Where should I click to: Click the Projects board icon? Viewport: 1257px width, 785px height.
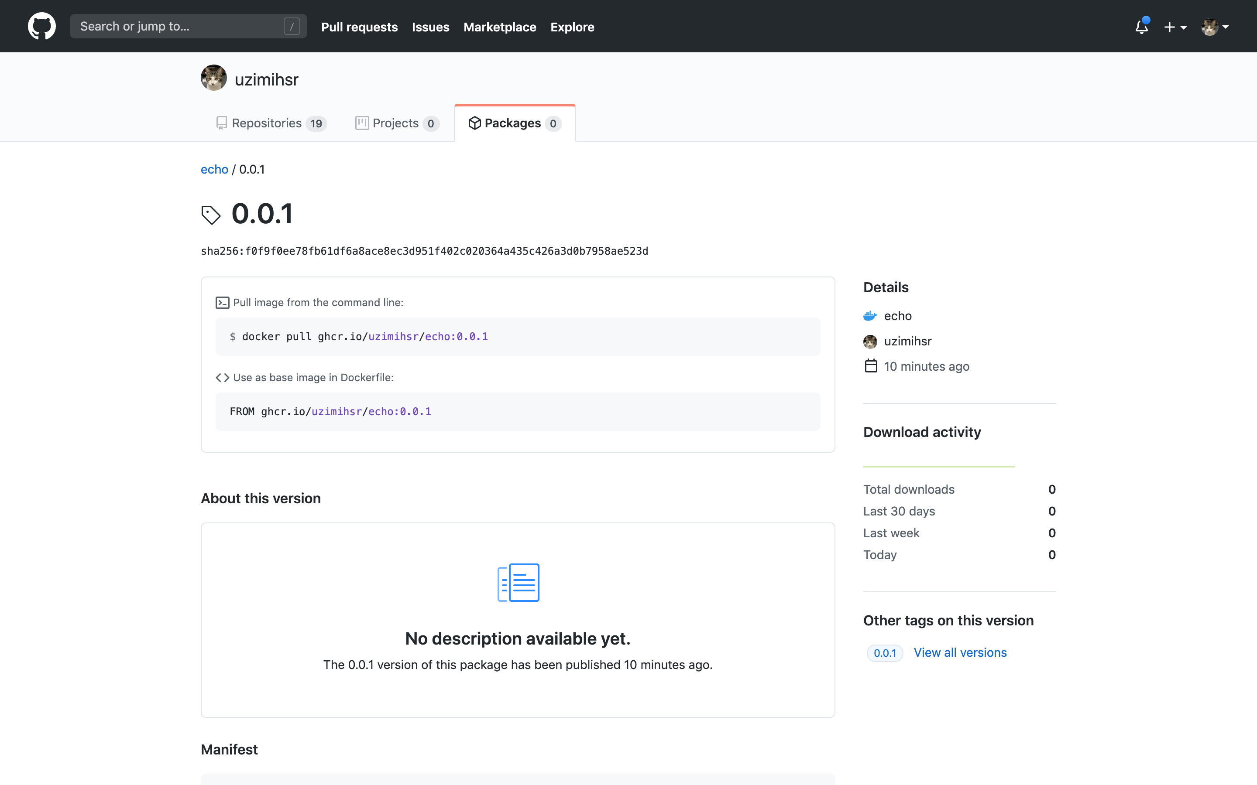point(362,123)
